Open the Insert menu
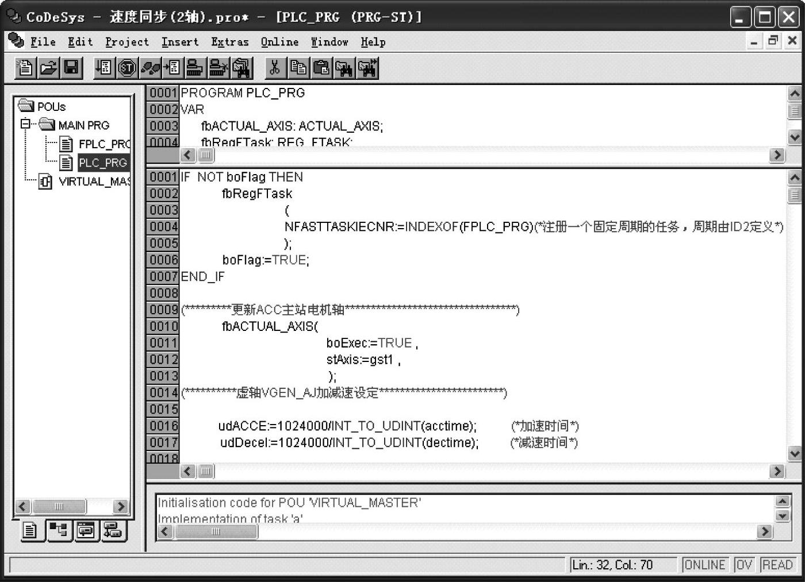Image resolution: width=805 pixels, height=582 pixels. pyautogui.click(x=179, y=42)
